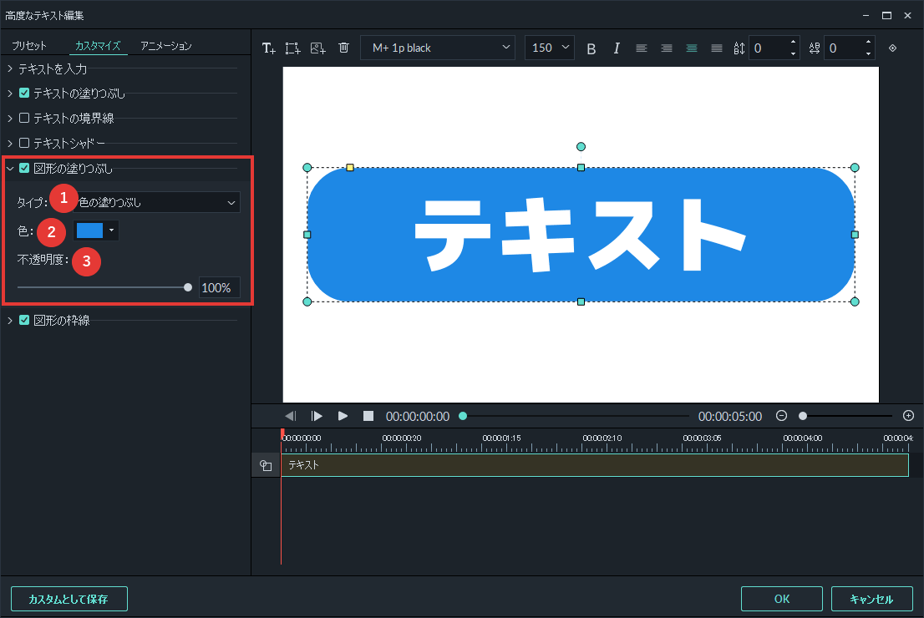This screenshot has width=924, height=618.
Task: Click the opacity slider handle
Action: pyautogui.click(x=188, y=287)
